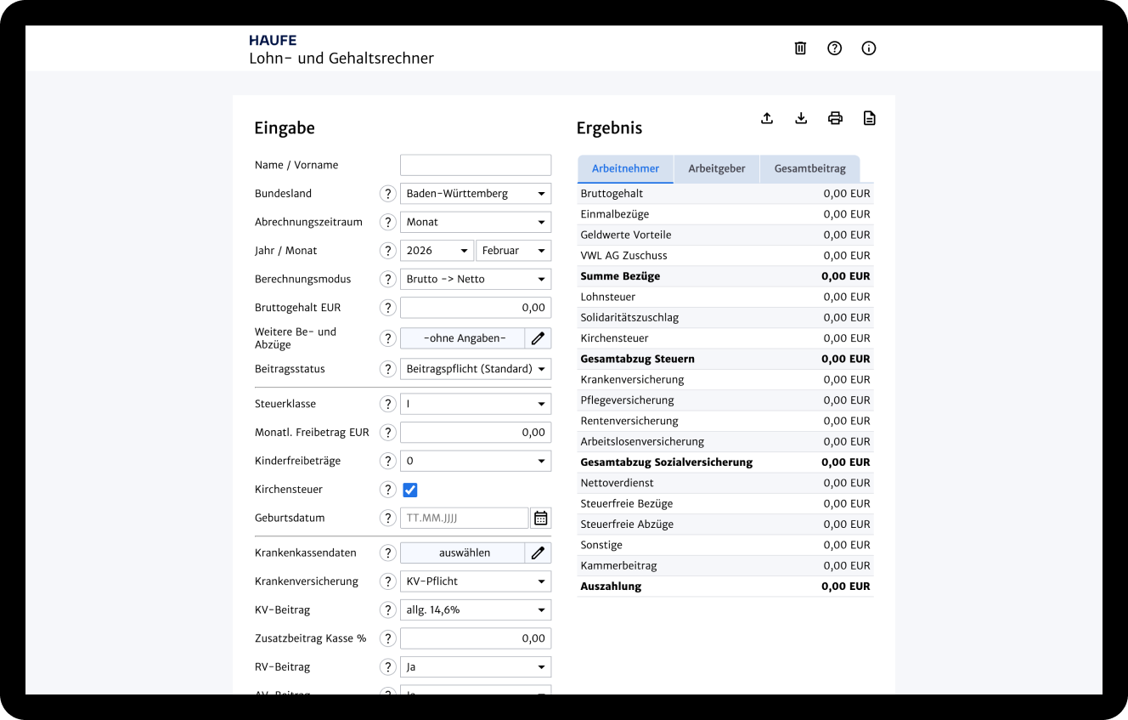This screenshot has width=1128, height=720.
Task: Click the Geburtsdatum TT.MM.JJJJ field
Action: click(465, 518)
